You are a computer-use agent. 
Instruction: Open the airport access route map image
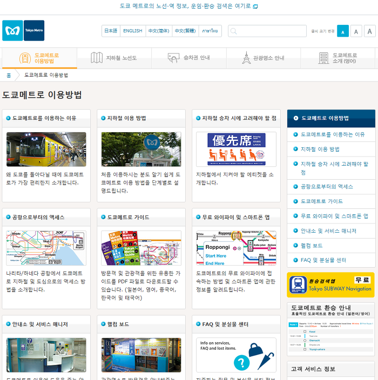coord(46,248)
